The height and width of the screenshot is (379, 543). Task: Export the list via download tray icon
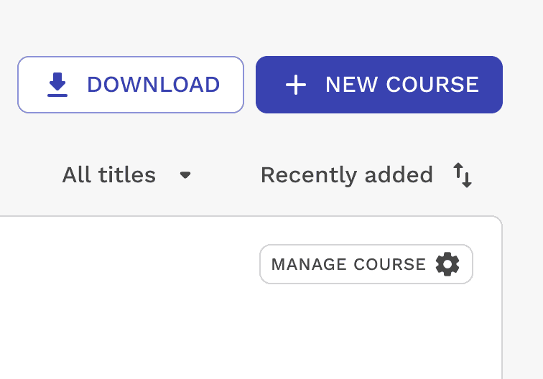pyautogui.click(x=57, y=85)
